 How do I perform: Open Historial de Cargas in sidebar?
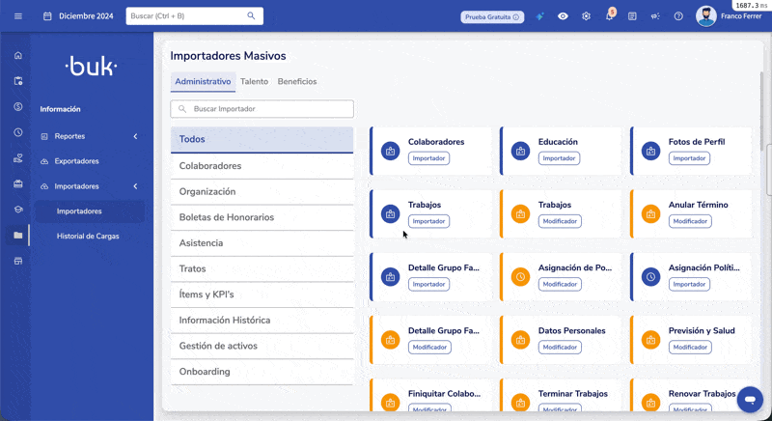(x=88, y=236)
